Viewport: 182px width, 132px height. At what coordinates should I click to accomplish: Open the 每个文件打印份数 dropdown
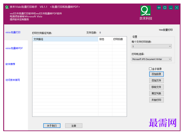point(152,46)
